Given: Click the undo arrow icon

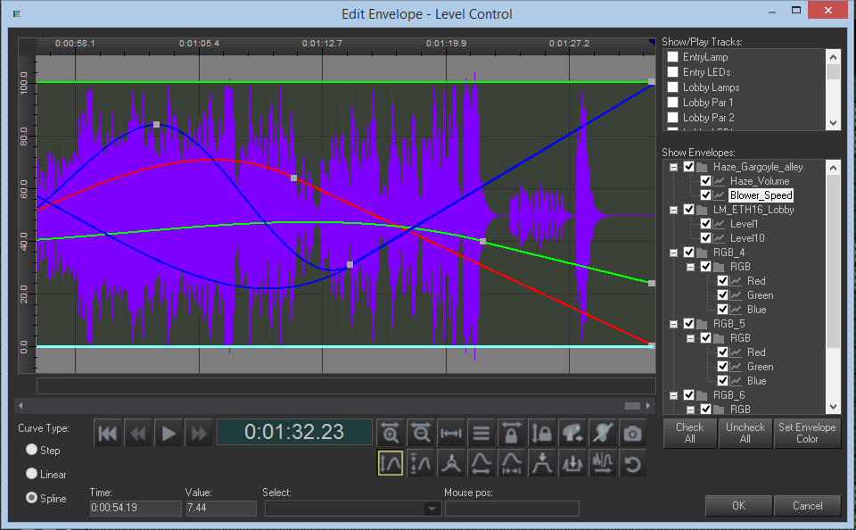Looking at the screenshot, I should coord(632,463).
